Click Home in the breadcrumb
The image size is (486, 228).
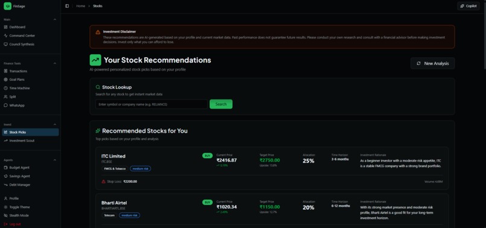coord(81,6)
